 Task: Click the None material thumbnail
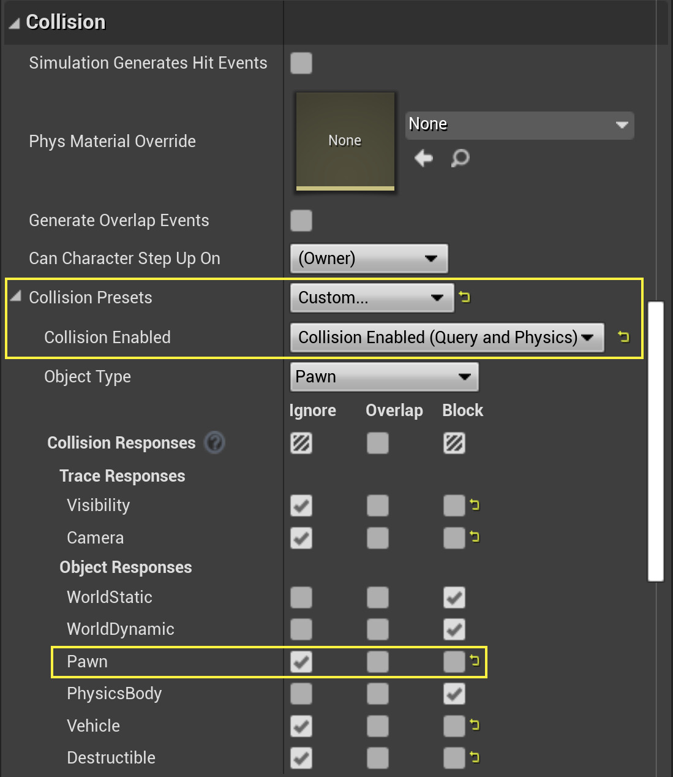(x=345, y=141)
